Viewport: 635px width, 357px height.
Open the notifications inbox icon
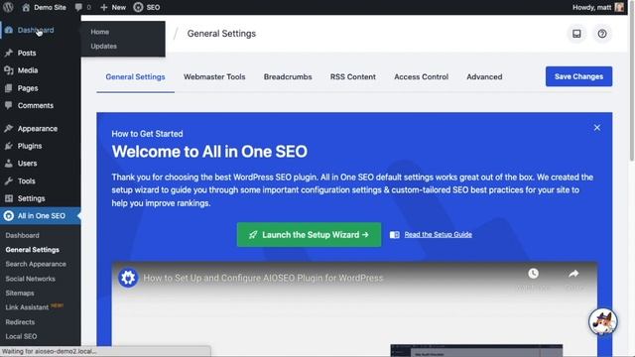(576, 34)
